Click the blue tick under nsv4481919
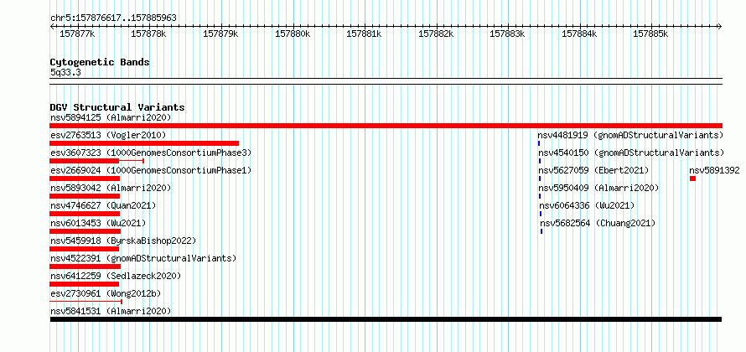746x352 pixels. click(x=539, y=143)
